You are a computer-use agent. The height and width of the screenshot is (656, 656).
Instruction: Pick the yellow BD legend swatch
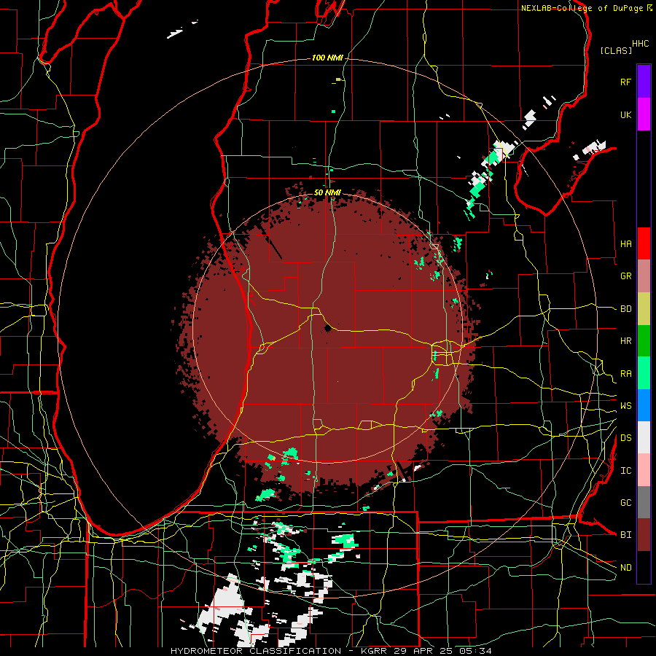click(644, 309)
